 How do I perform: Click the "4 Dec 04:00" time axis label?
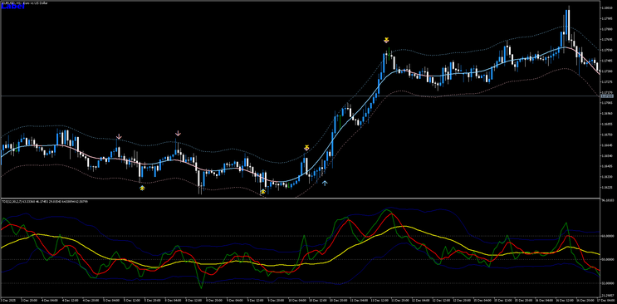49,300
